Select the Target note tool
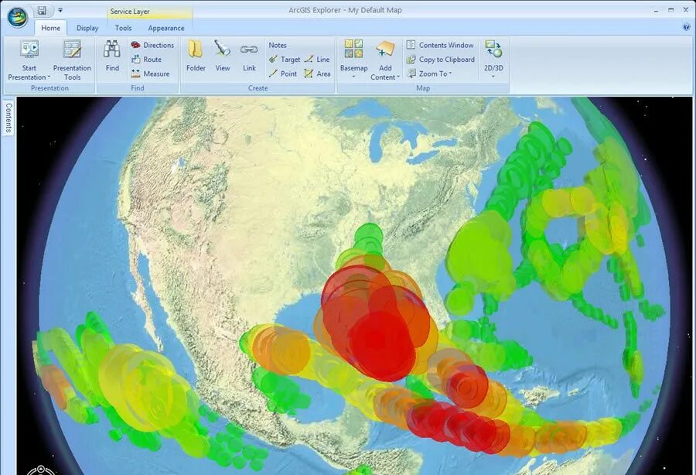The image size is (696, 475). pos(285,60)
